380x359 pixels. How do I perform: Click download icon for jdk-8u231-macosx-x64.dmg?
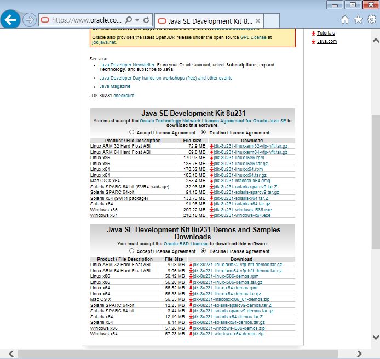click(211, 181)
